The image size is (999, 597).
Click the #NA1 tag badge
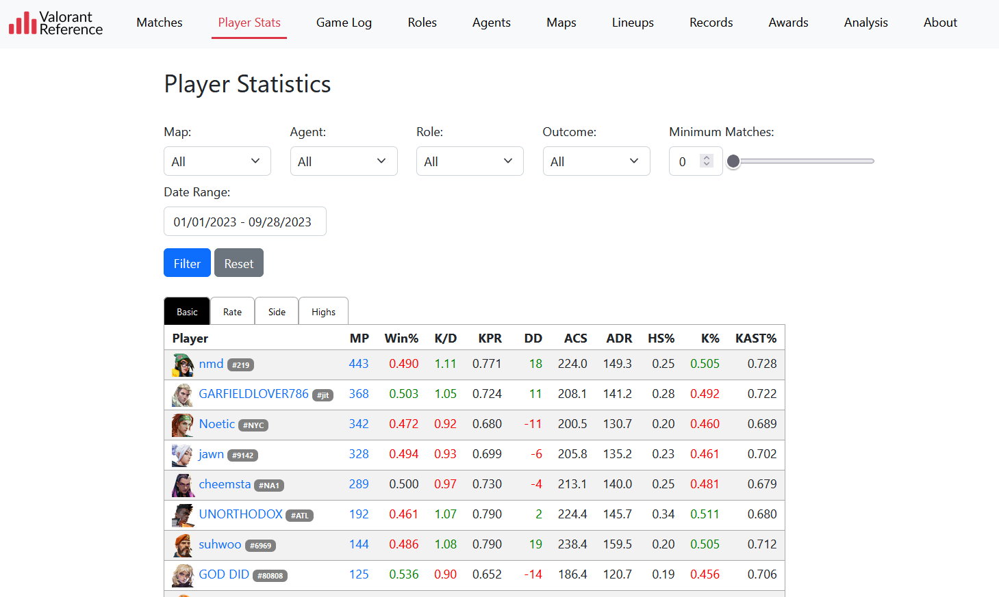tap(269, 486)
